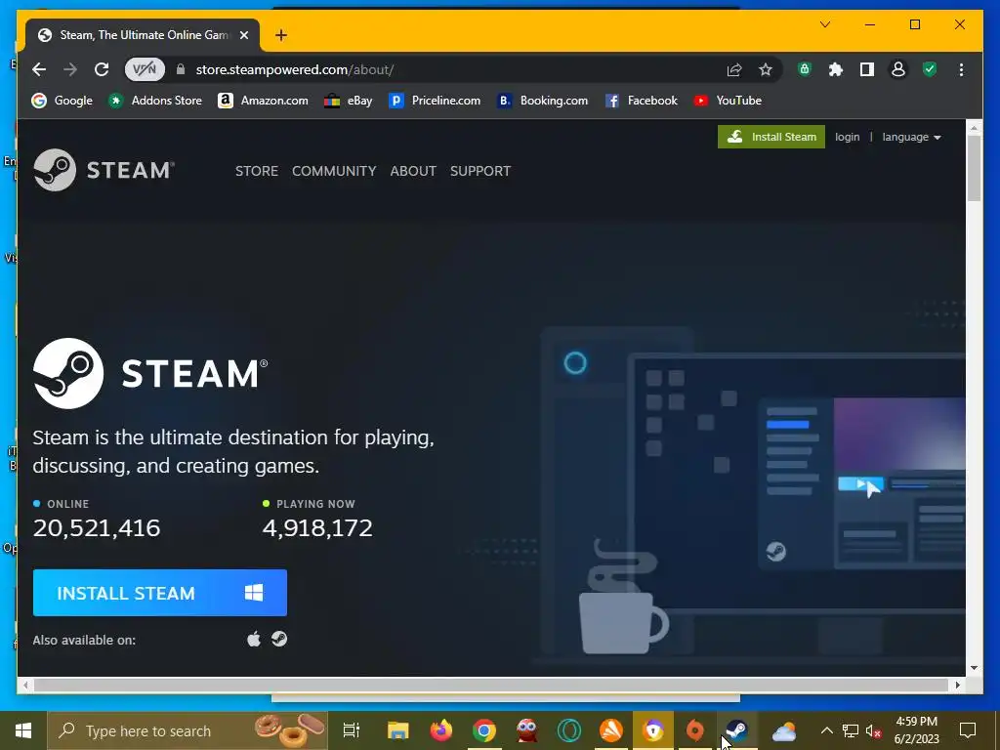Open the STORE menu
Viewport: 1000px width, 750px height.
coord(257,171)
